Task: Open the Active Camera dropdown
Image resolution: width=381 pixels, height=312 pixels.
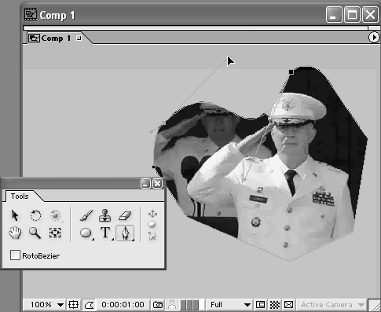Action: pyautogui.click(x=332, y=305)
